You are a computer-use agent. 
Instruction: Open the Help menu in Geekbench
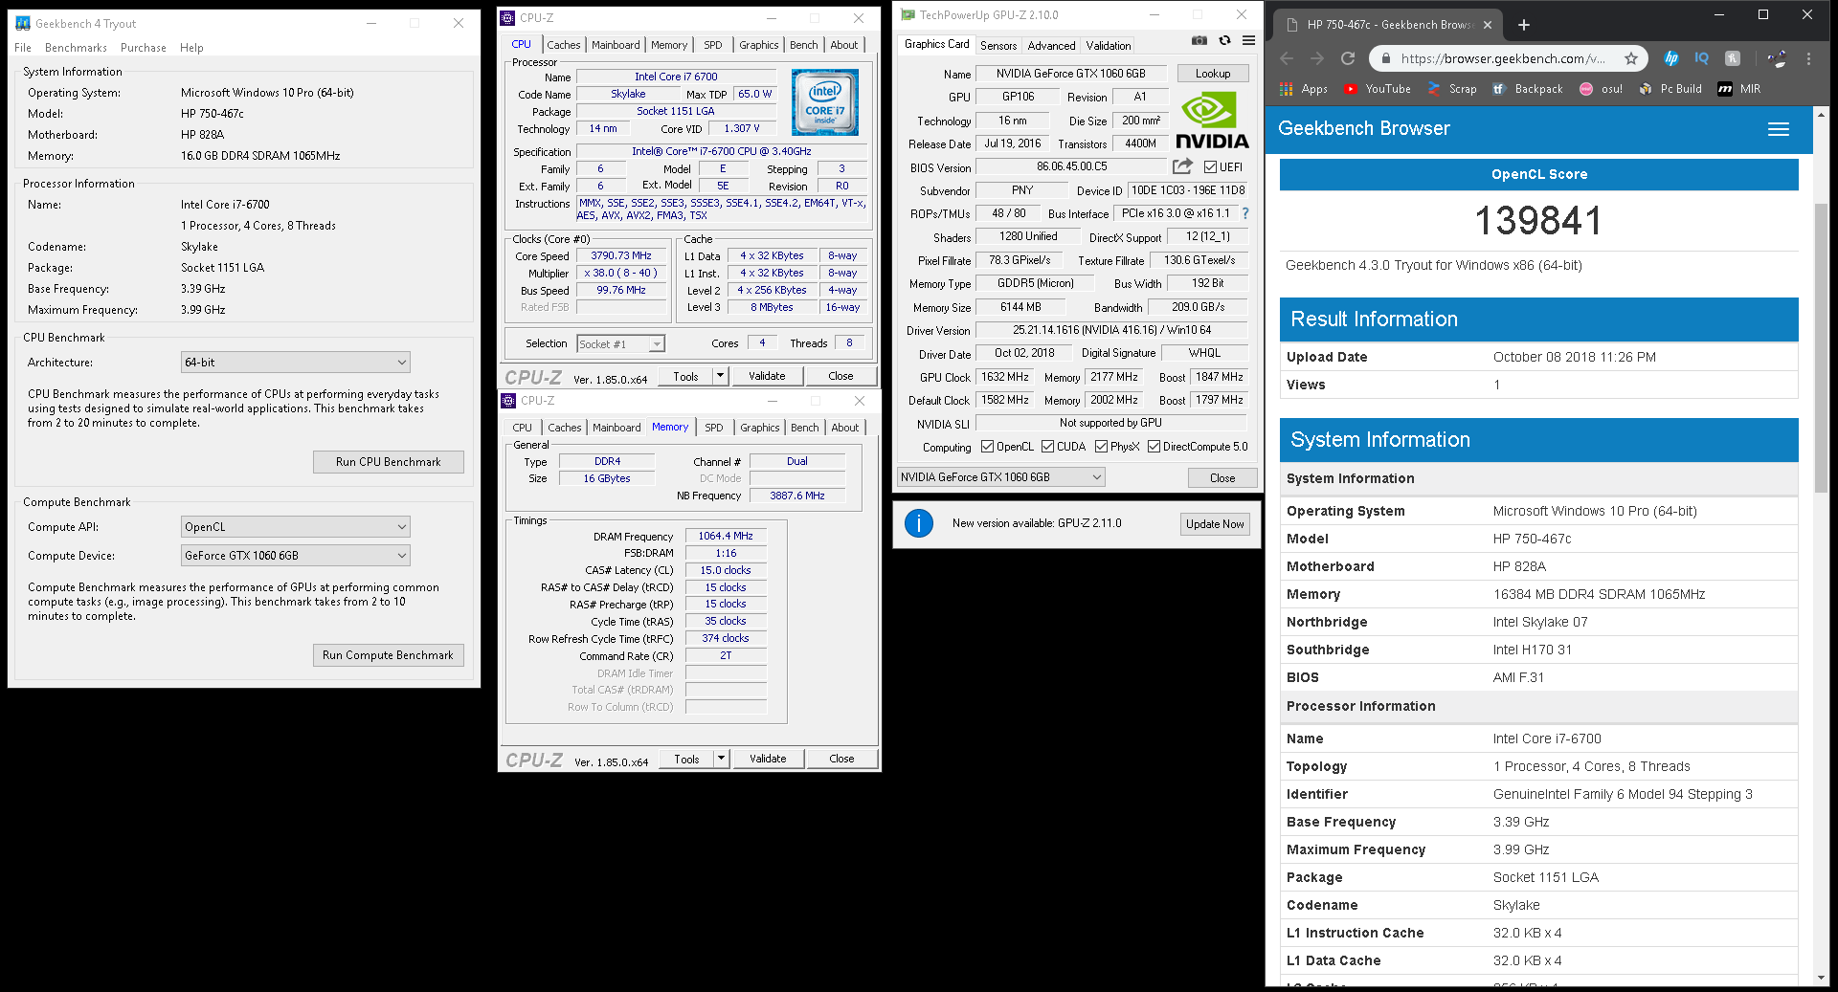[191, 48]
